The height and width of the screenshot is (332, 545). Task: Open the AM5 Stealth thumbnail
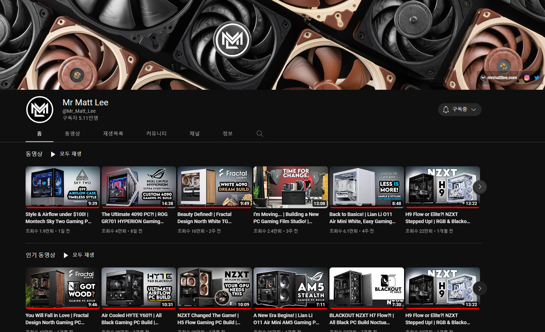[x=291, y=288]
